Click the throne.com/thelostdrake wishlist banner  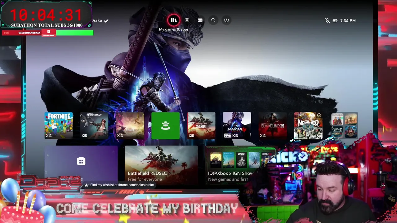click(x=119, y=185)
